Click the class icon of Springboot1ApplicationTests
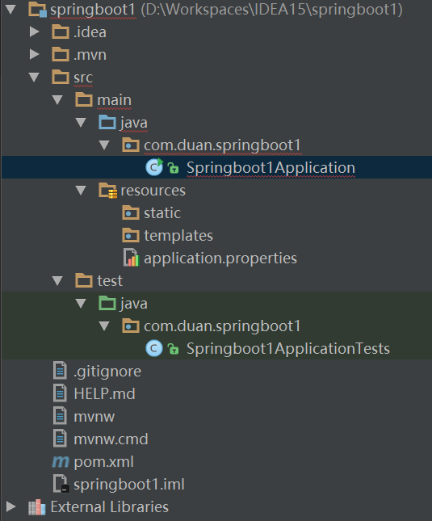The height and width of the screenshot is (521, 432). (154, 348)
